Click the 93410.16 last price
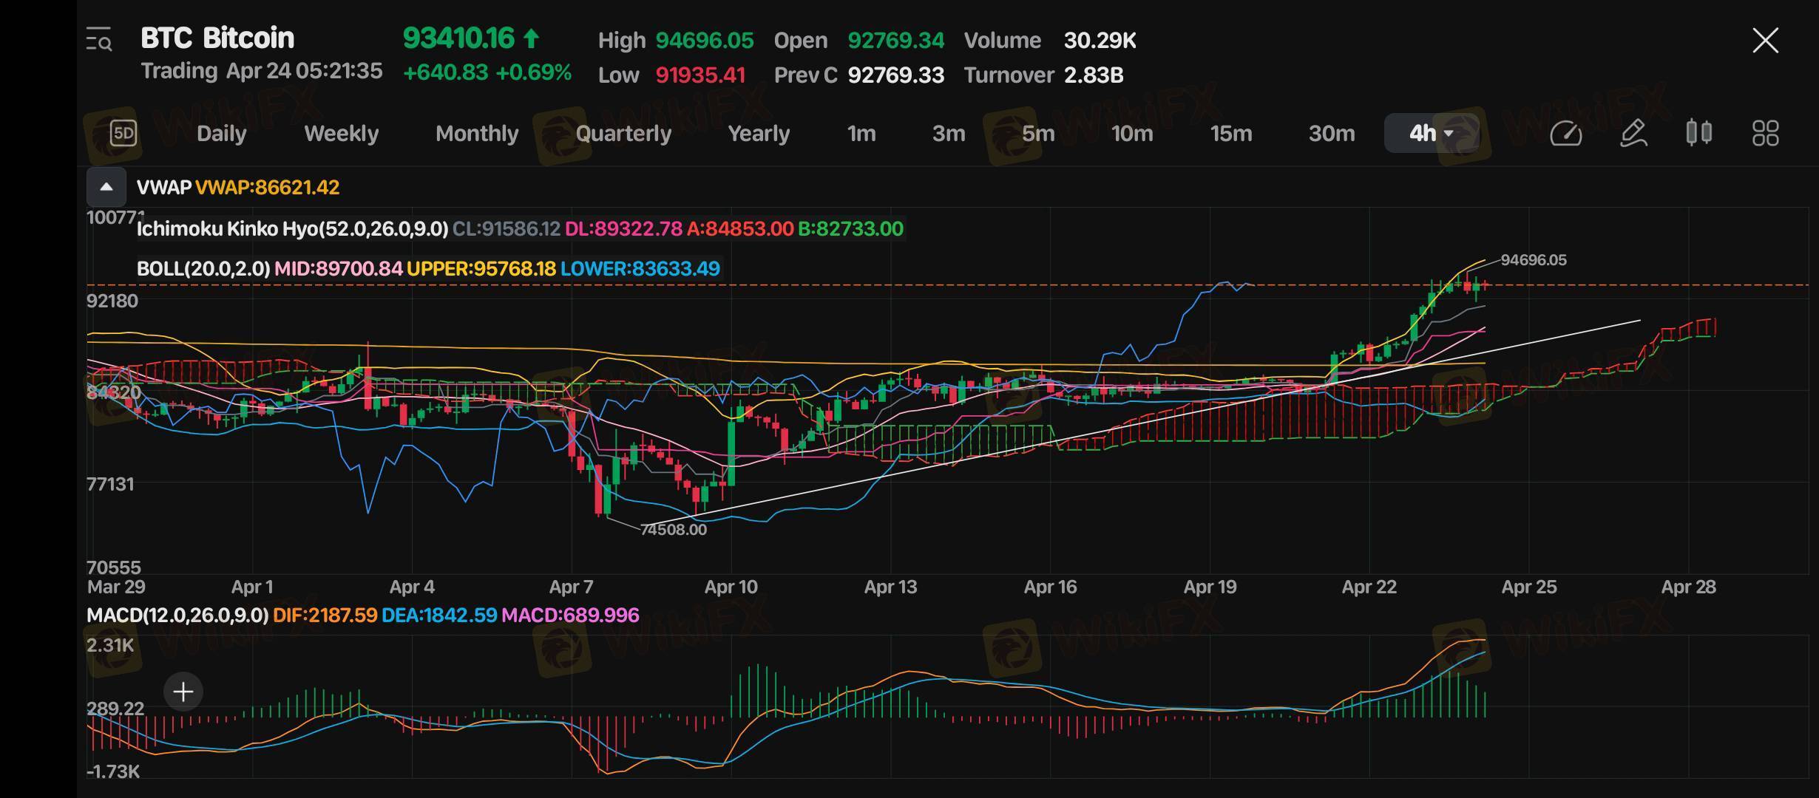 458,38
